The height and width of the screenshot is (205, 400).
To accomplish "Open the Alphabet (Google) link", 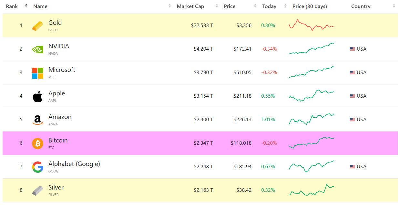I will [74, 164].
